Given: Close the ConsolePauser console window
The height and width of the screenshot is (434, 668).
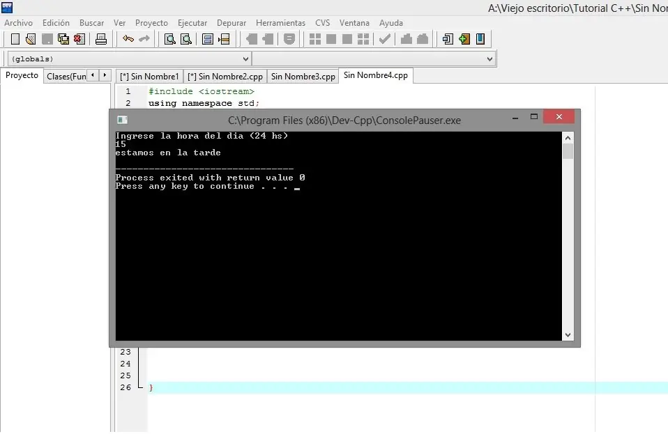Looking at the screenshot, I should (x=559, y=116).
